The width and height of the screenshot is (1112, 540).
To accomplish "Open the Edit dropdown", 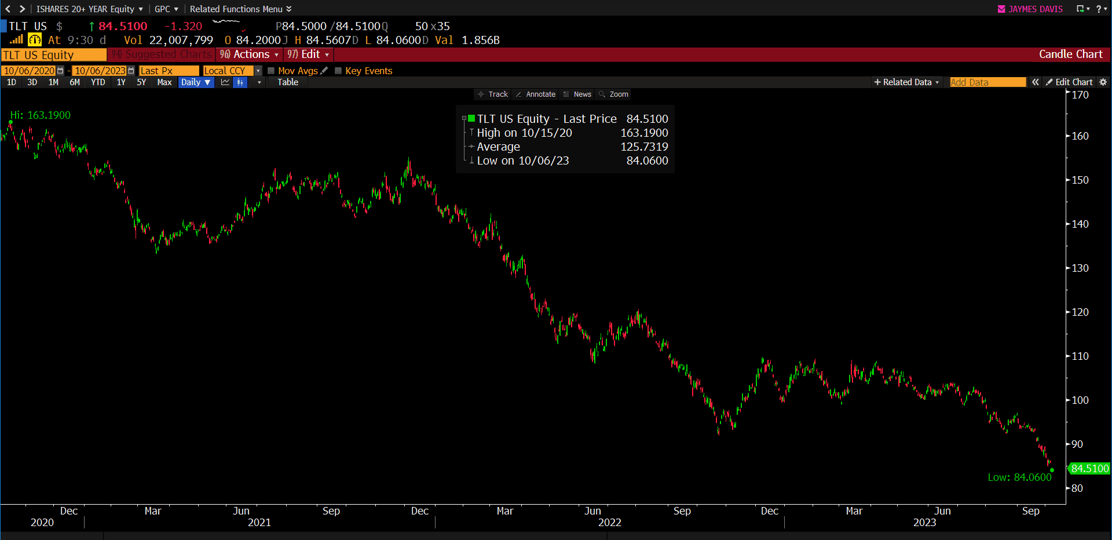I will click(309, 54).
